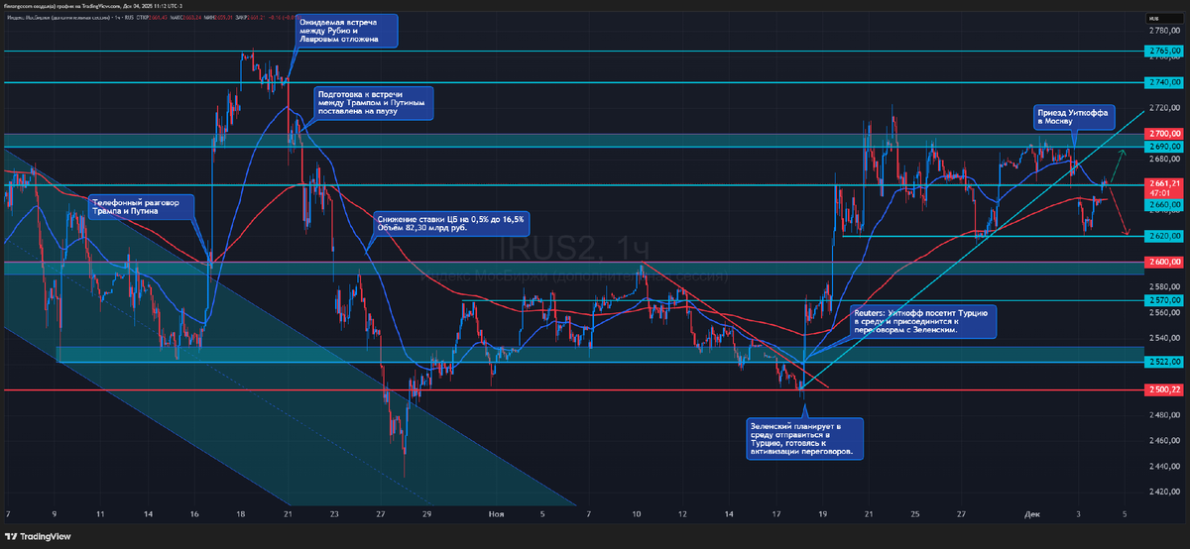Viewport: 1190px width, 549px height.
Task: Click the 2480,00 price axis value
Action: (1164, 416)
